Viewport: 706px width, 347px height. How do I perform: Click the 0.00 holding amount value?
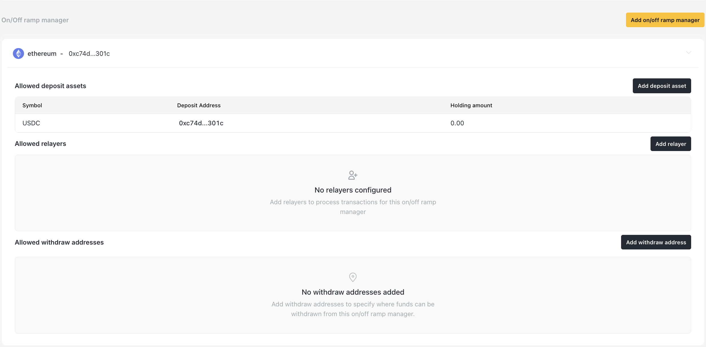457,123
